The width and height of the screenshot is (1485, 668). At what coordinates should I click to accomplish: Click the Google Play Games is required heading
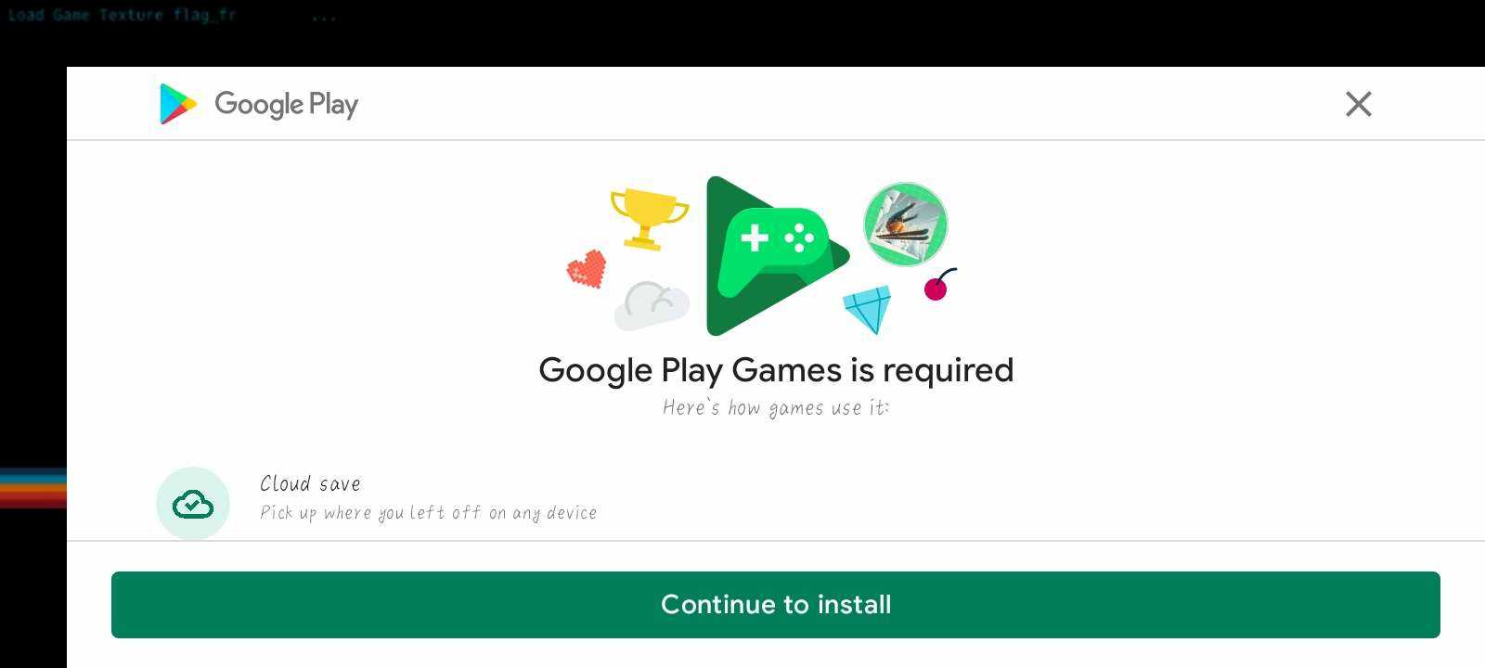pos(776,370)
